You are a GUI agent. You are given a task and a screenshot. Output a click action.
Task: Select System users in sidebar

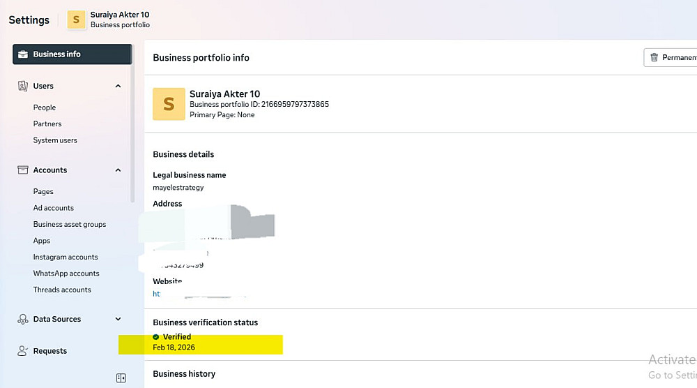click(55, 140)
